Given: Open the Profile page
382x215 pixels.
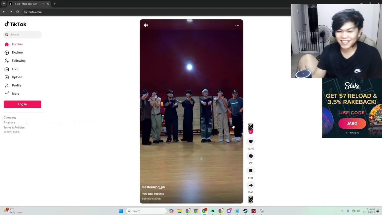Looking at the screenshot, I should click(13, 85).
